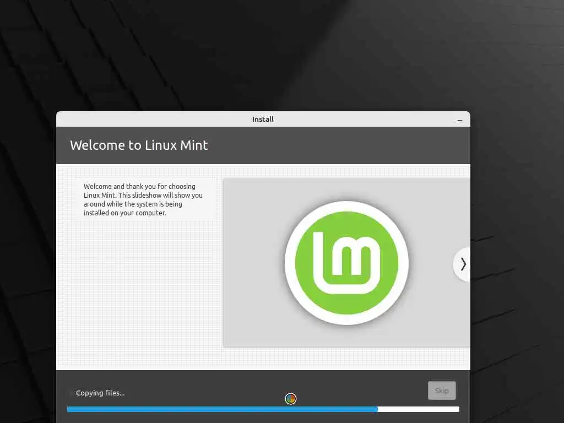
Task: Click the 'Install' window title
Action: [x=263, y=120]
